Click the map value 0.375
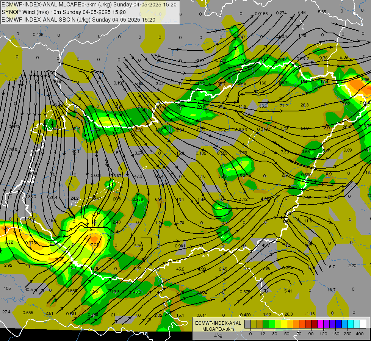This screenshot has height=341, width=371. [245, 292]
